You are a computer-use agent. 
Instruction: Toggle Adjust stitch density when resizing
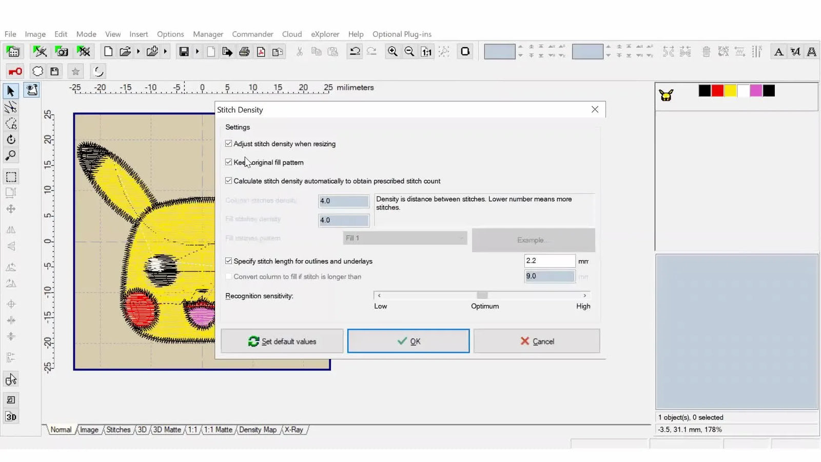point(229,144)
